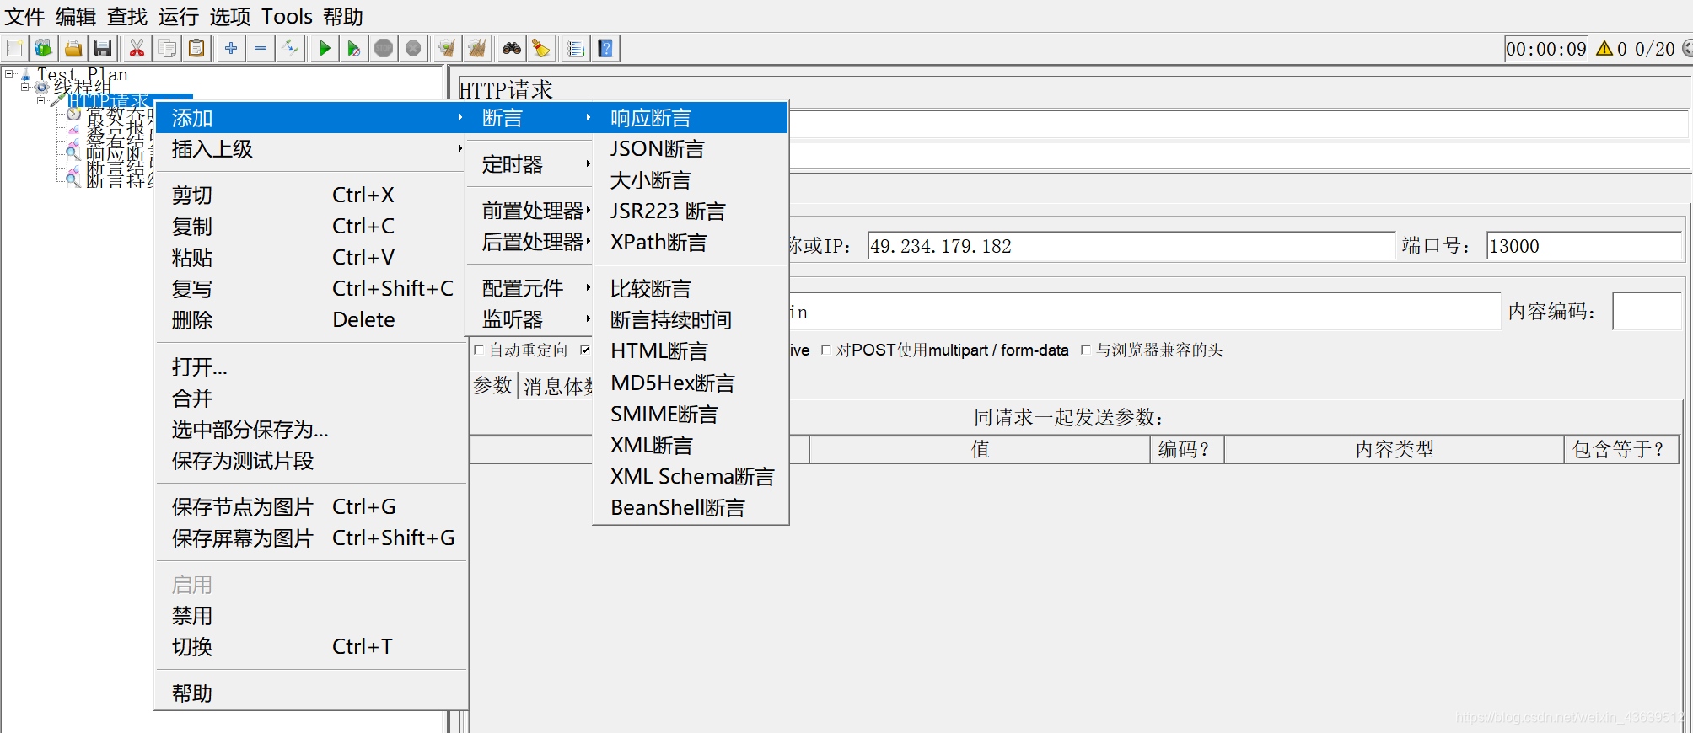This screenshot has width=1693, height=733.
Task: Open the 文件 menu
Action: [25, 17]
